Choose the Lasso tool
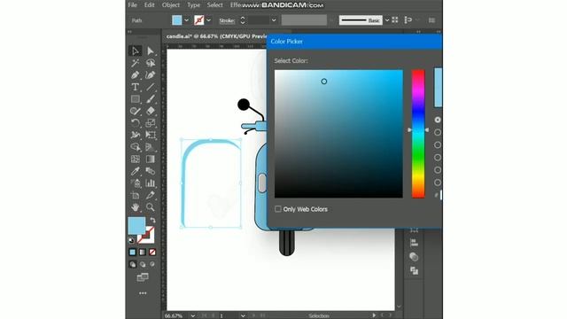 [x=151, y=63]
